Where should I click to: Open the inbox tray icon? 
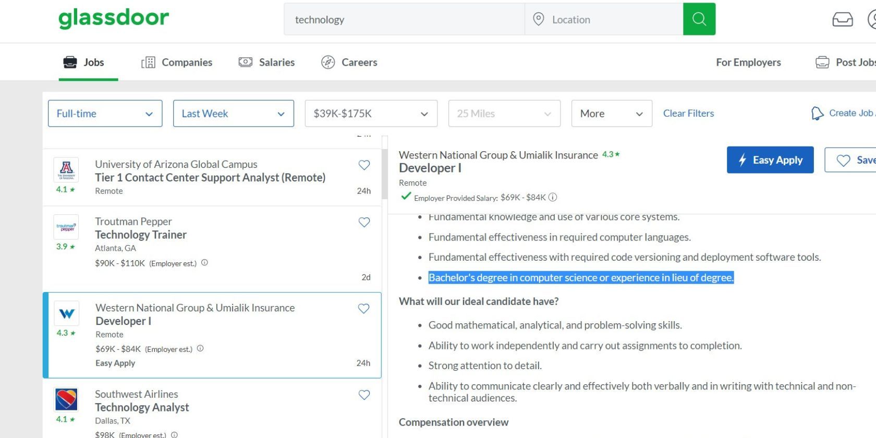coord(842,19)
